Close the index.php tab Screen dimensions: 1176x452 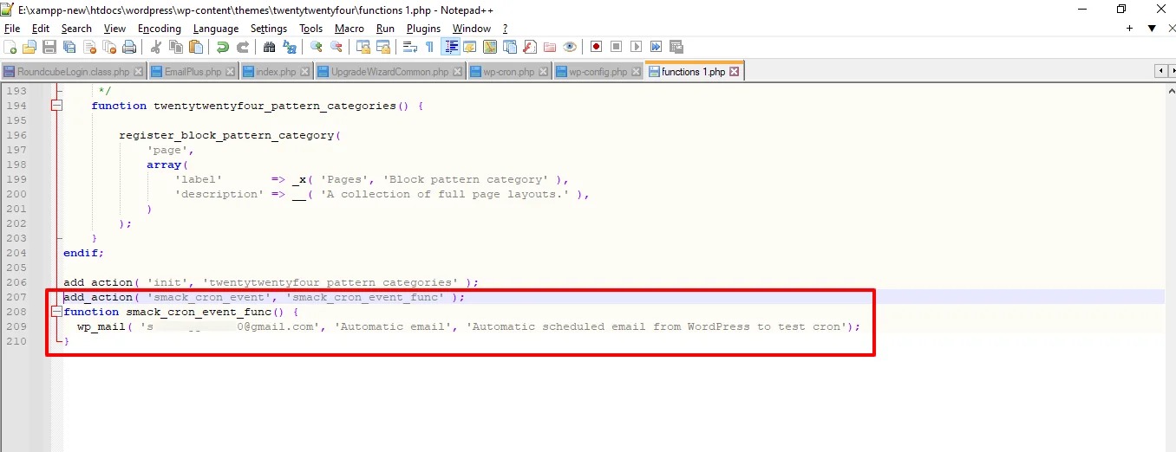pyautogui.click(x=304, y=72)
